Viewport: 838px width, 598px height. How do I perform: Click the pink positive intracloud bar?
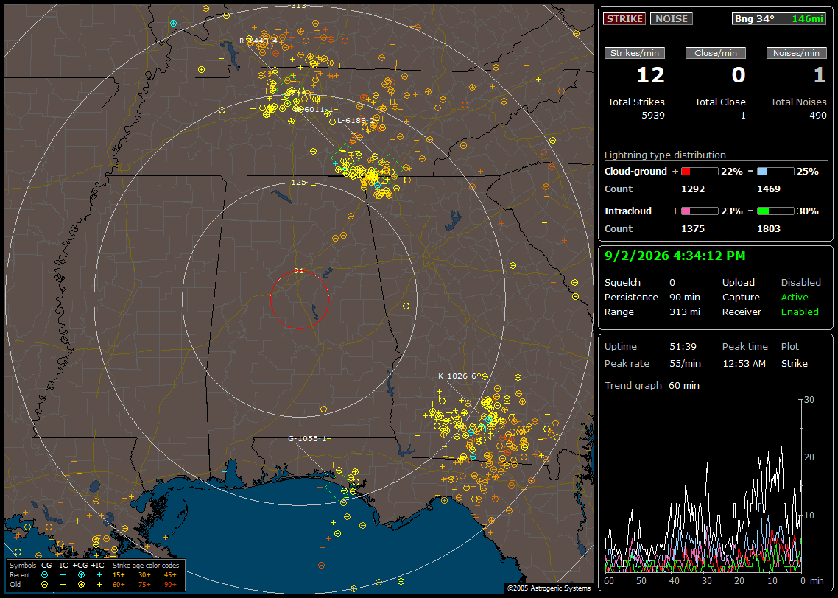(x=700, y=211)
